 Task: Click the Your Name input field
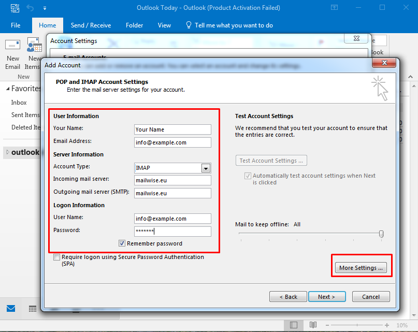(x=172, y=129)
